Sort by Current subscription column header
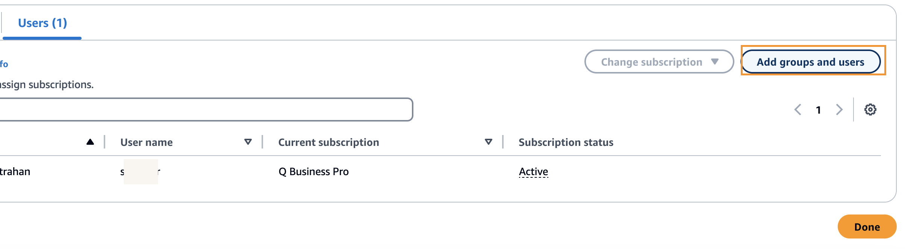Screen dimensions: 905x249 click(x=328, y=142)
